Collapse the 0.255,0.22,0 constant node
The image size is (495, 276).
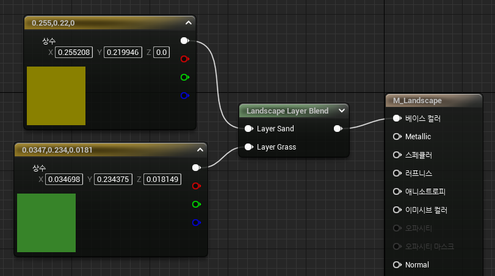click(x=189, y=23)
